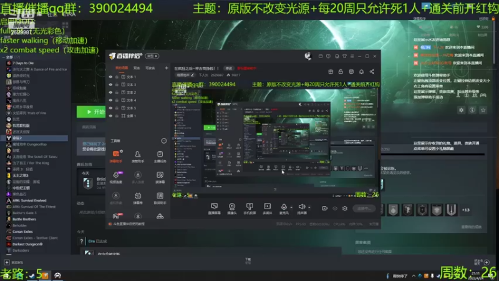Toggle lock on 文本 1 source
499x281 pixels.
click(x=117, y=77)
